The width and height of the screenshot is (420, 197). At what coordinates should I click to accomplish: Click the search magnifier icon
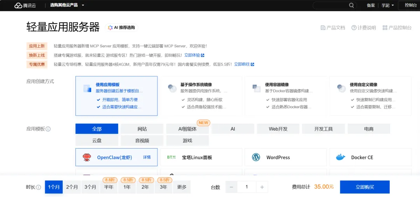click(352, 5)
